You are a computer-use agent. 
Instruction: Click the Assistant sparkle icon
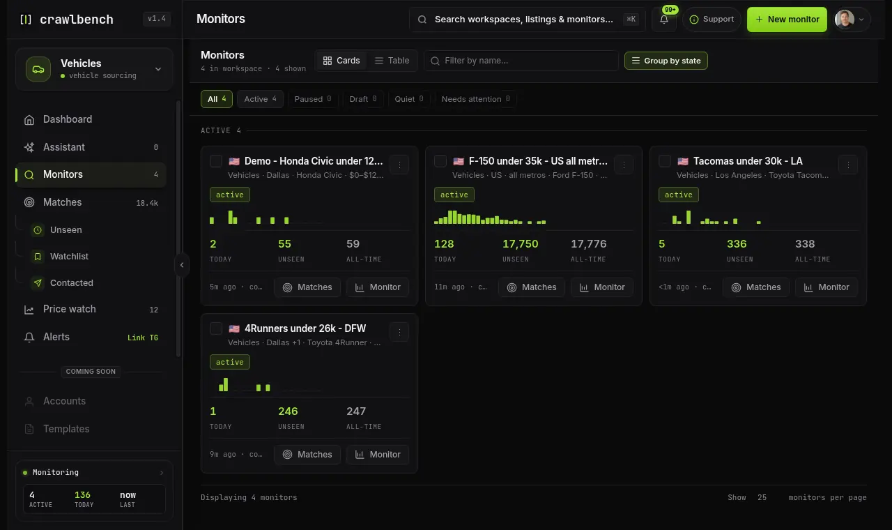(29, 147)
